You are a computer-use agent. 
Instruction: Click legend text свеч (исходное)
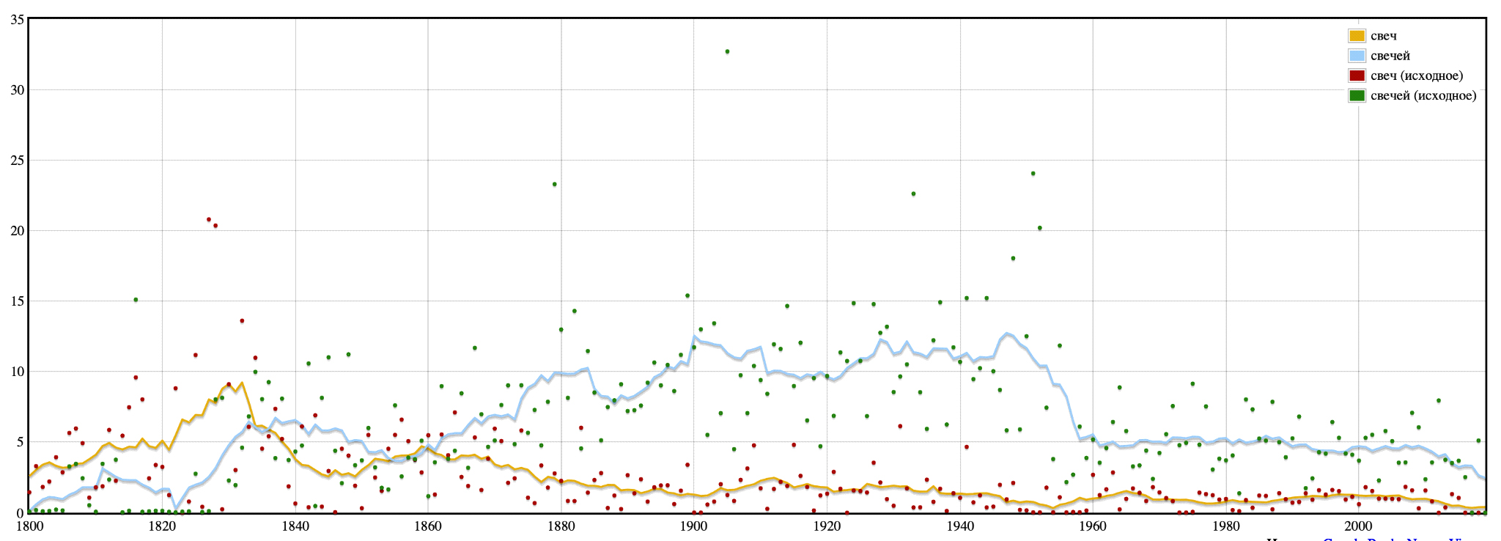1417,76
